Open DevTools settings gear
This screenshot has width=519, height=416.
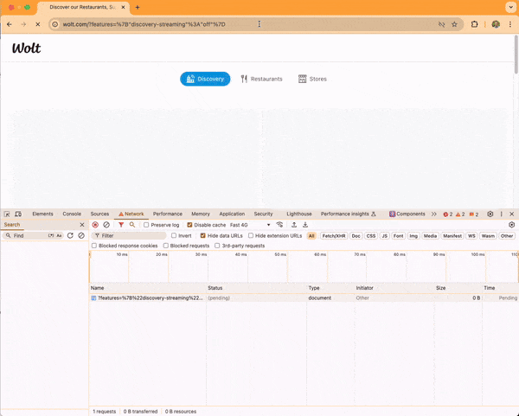click(x=490, y=214)
